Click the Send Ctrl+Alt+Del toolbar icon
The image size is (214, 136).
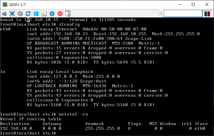click(4, 14)
